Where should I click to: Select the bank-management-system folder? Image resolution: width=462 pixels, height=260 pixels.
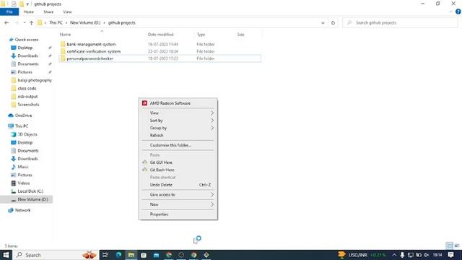click(91, 44)
